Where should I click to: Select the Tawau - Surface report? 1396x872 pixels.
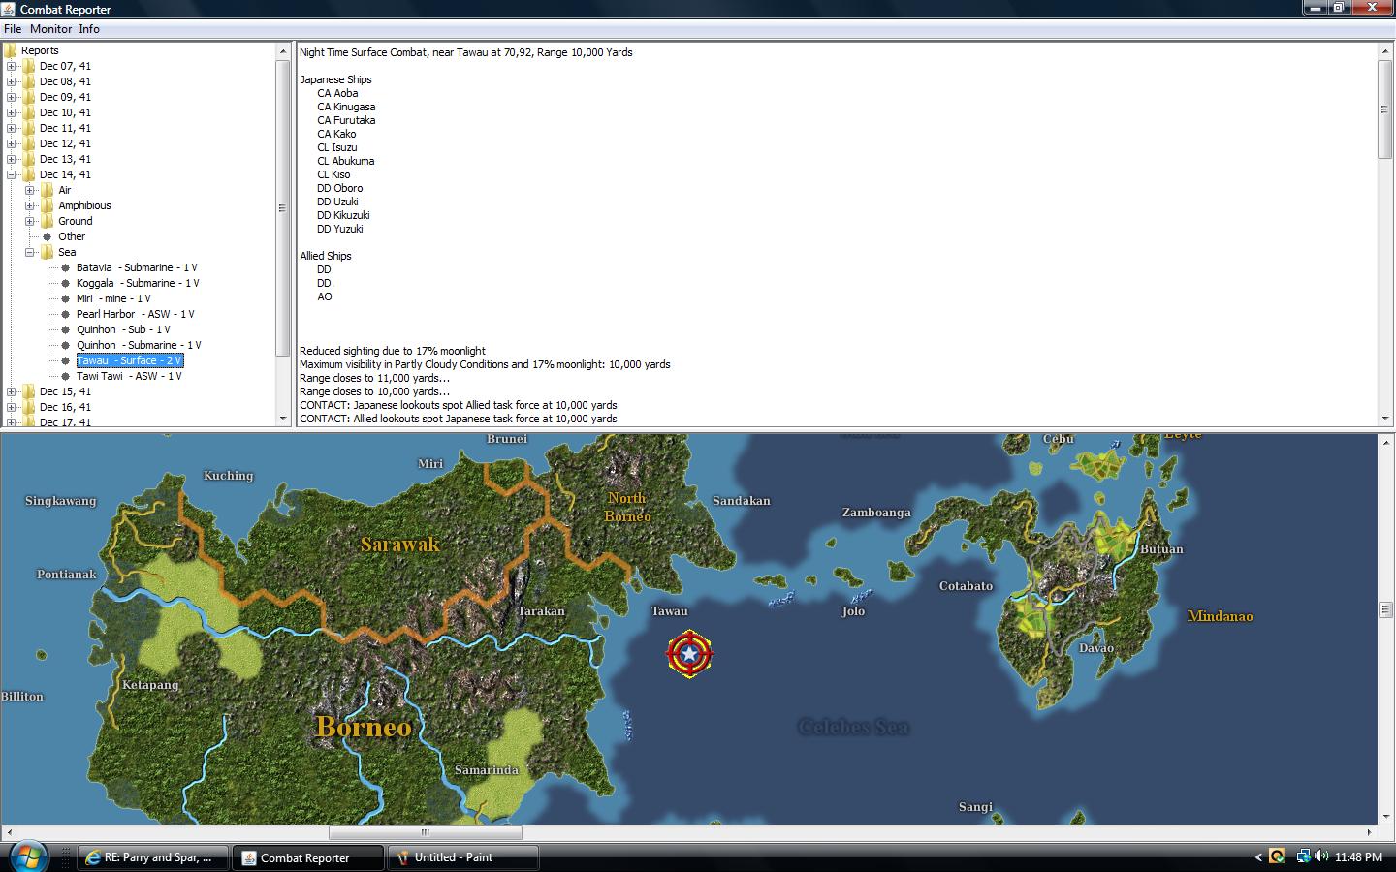point(129,360)
